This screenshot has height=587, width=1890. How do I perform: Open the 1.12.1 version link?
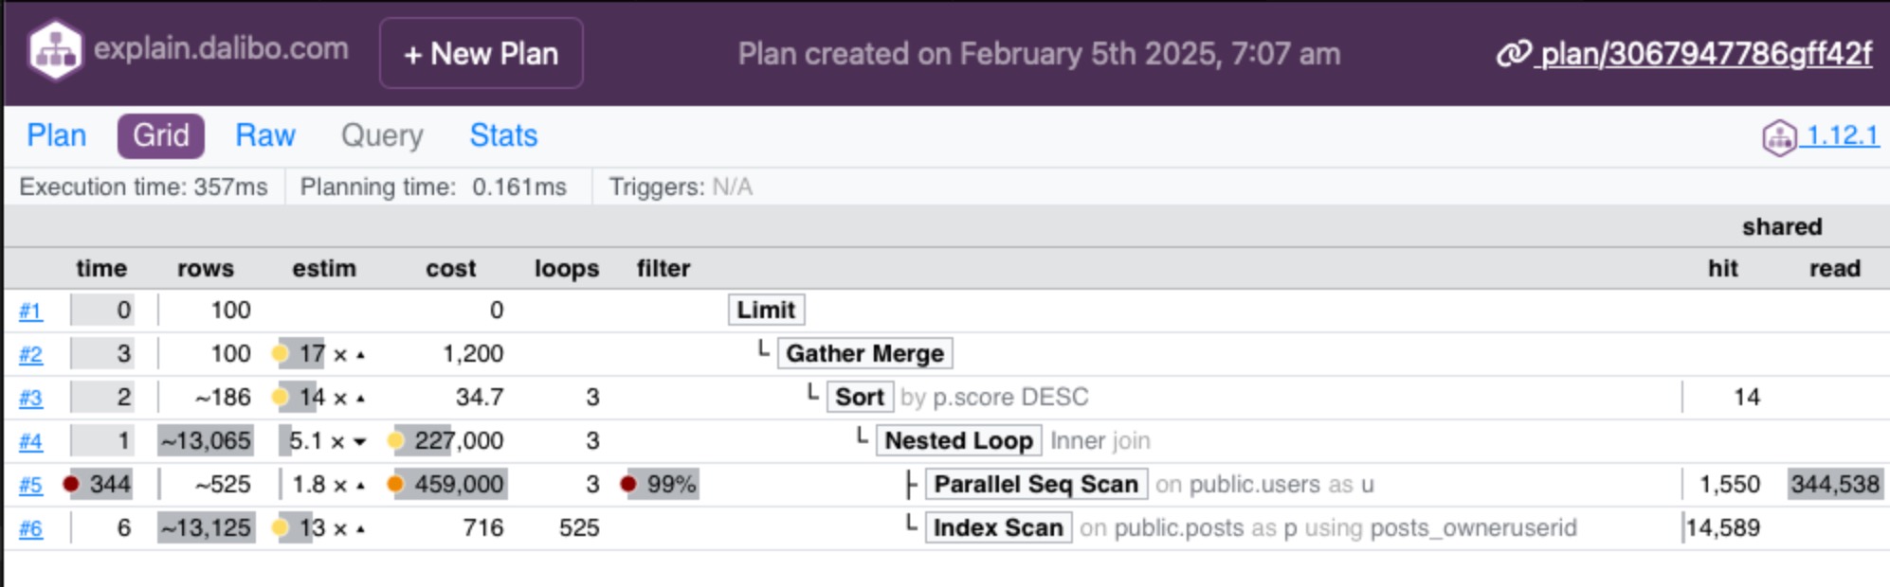(1842, 135)
